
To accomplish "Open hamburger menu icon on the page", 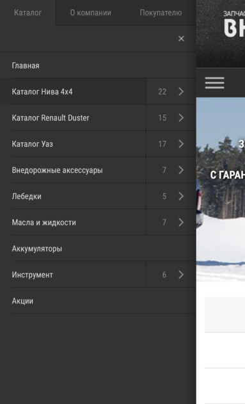I will (215, 83).
